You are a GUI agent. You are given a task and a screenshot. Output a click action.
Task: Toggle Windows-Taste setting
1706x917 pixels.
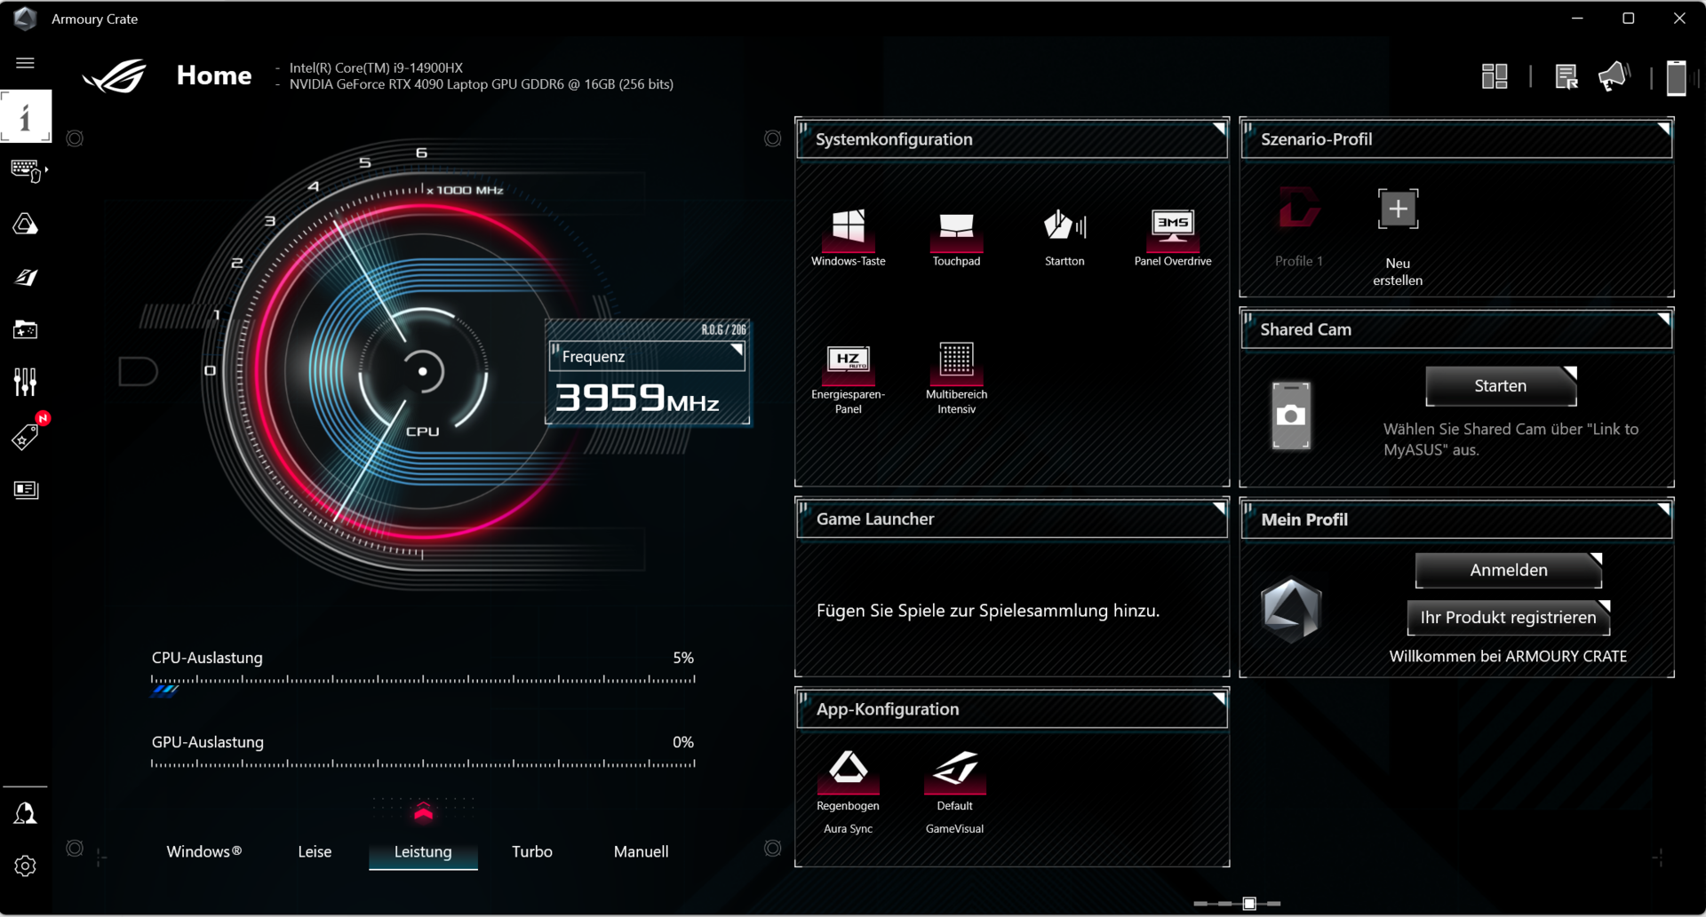[848, 237]
